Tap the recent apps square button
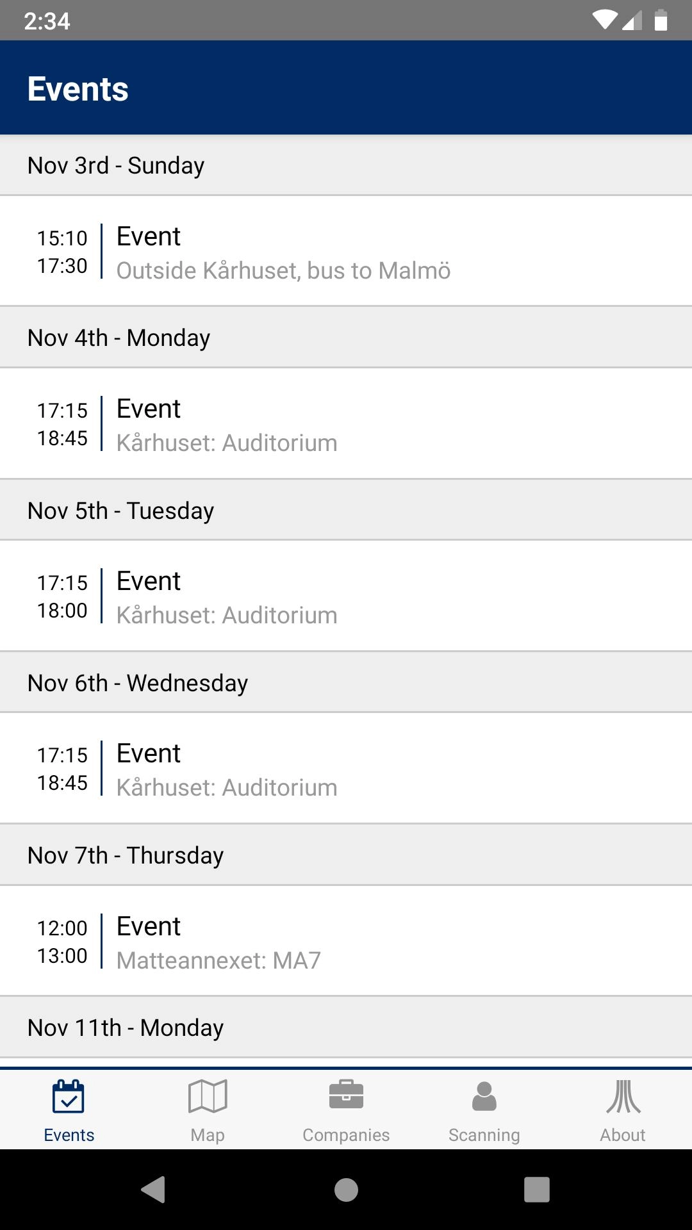The height and width of the screenshot is (1230, 692). pos(537,1190)
